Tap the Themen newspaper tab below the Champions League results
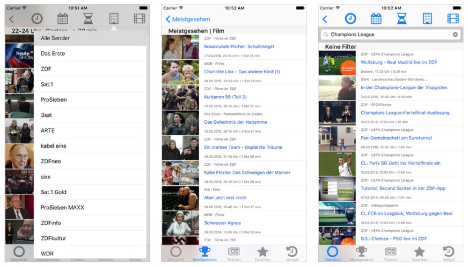 coord(390,253)
